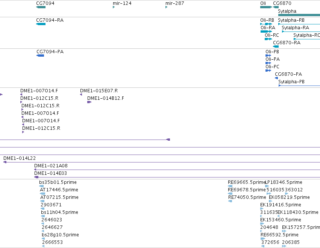Select EST bs28g10.5prime
Image resolution: width=320 pixels, height=248 pixels.
click(x=43, y=239)
